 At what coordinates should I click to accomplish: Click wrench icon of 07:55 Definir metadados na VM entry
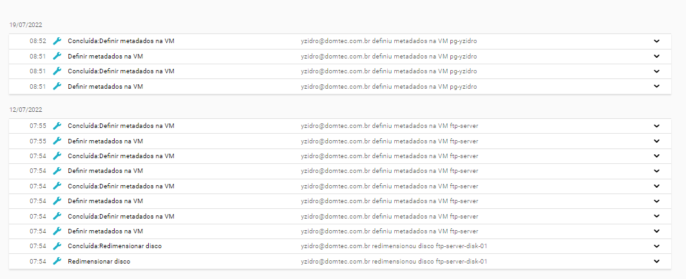click(x=57, y=141)
